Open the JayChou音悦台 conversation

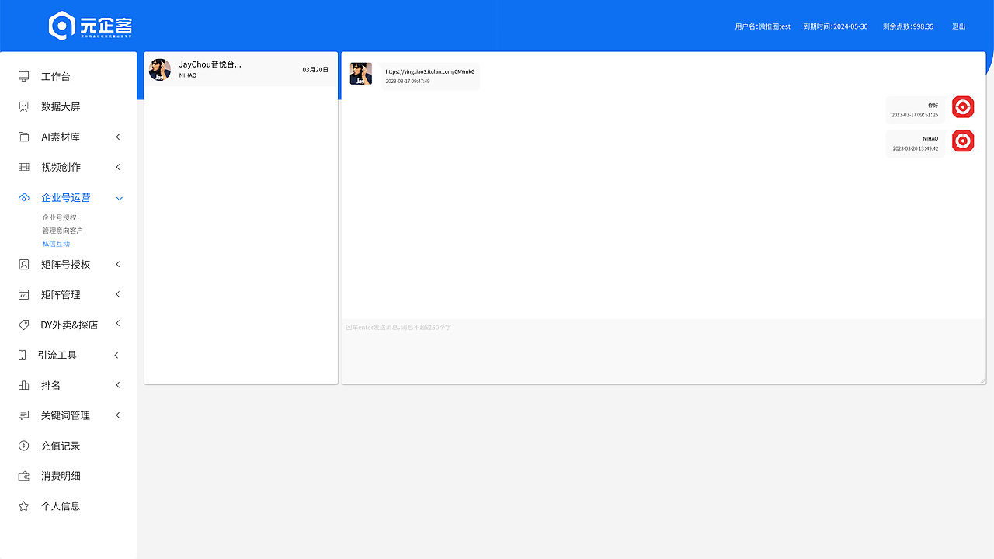(241, 69)
